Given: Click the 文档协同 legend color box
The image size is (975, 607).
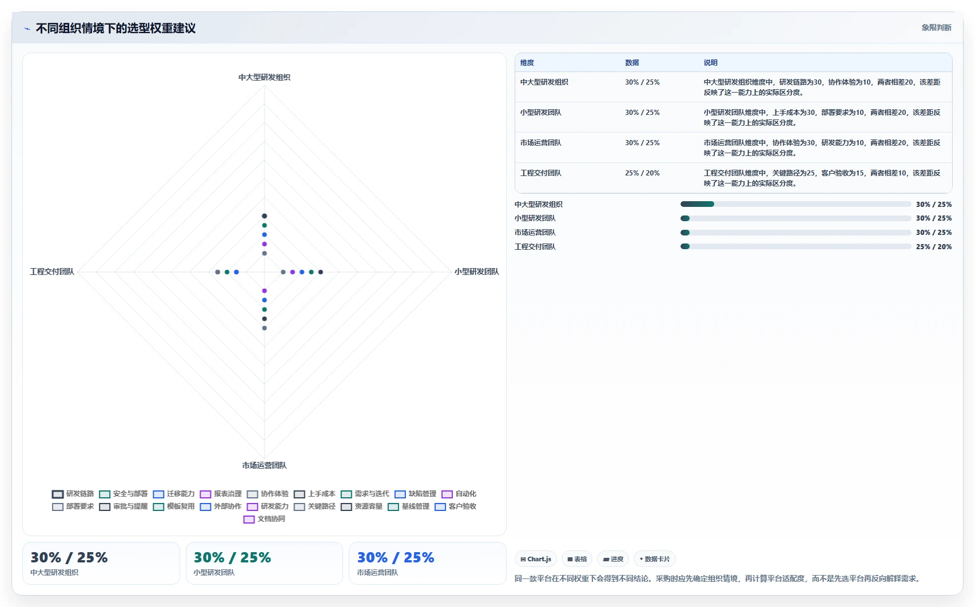Looking at the screenshot, I should pos(249,520).
